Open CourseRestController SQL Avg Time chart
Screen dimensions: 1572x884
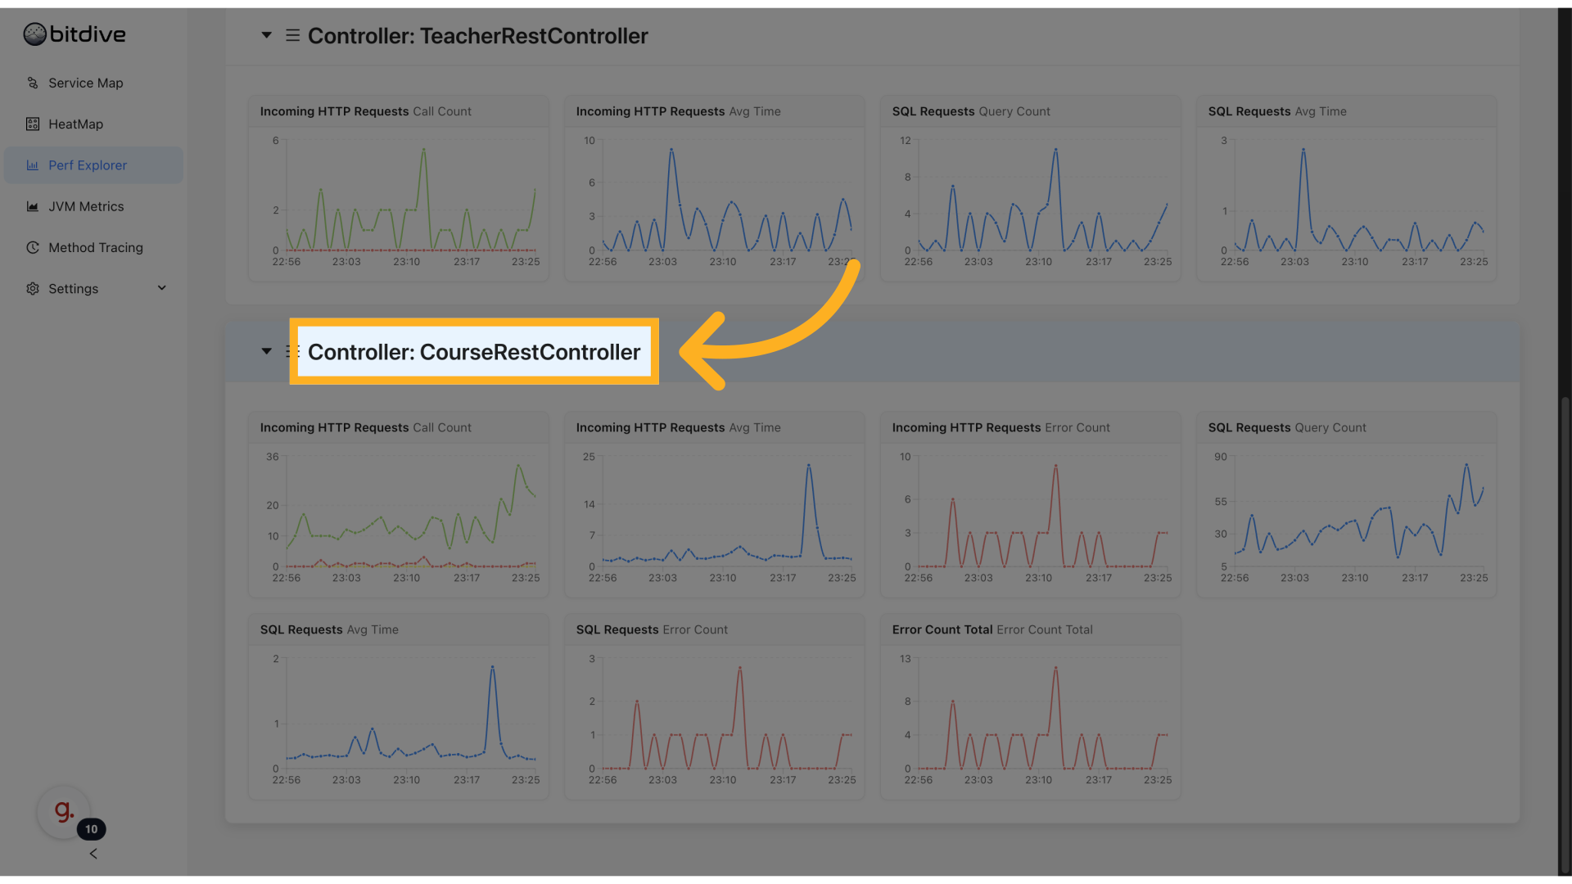[399, 706]
